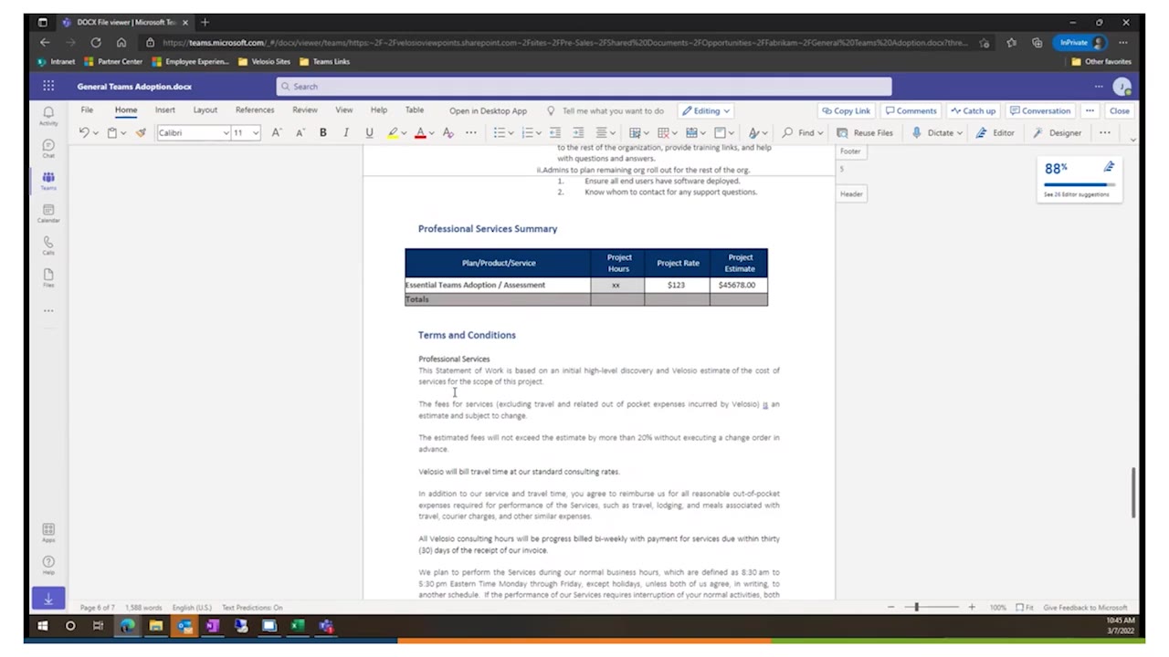Expand the Editing mode dropdown

pos(726,110)
